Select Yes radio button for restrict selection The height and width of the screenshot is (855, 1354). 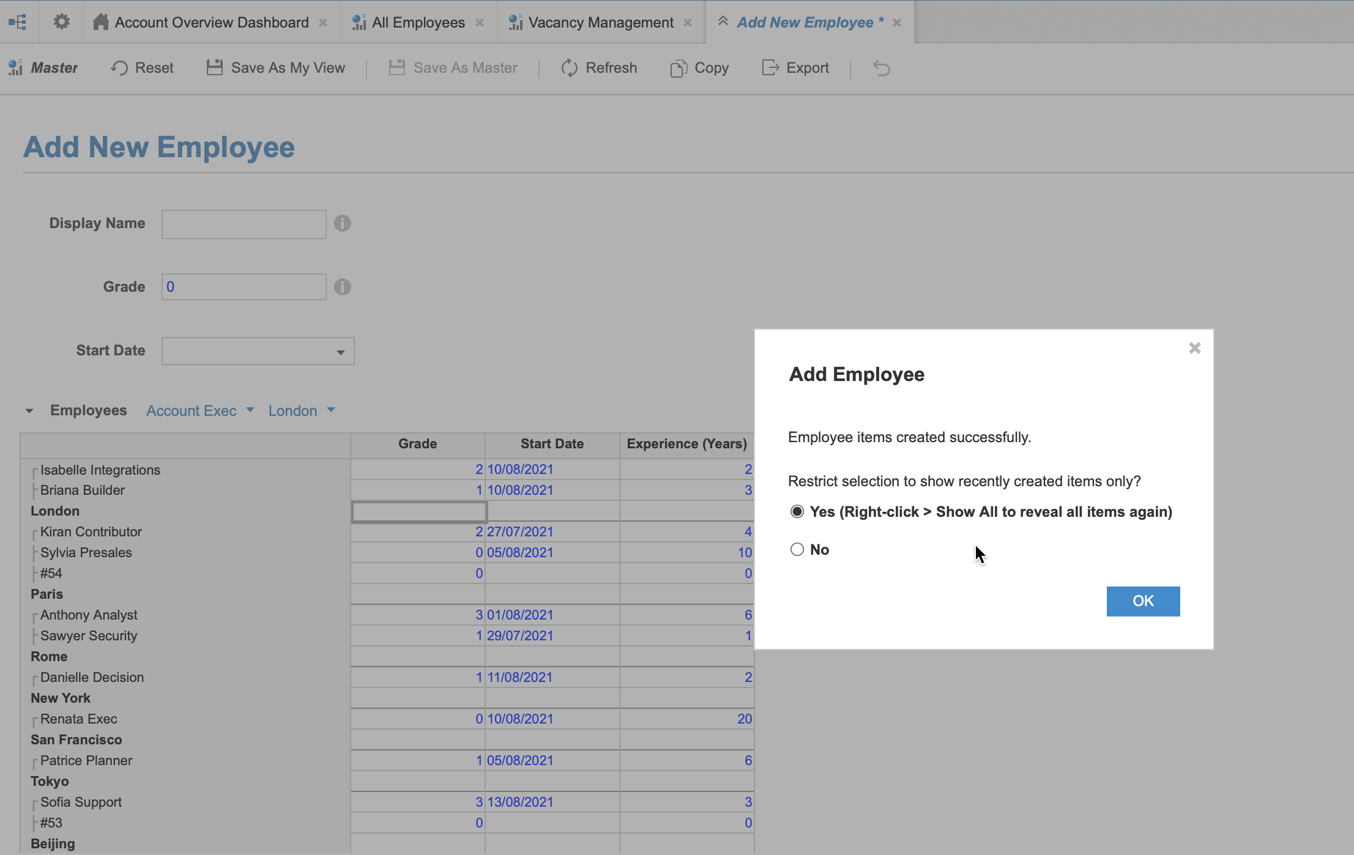point(797,510)
